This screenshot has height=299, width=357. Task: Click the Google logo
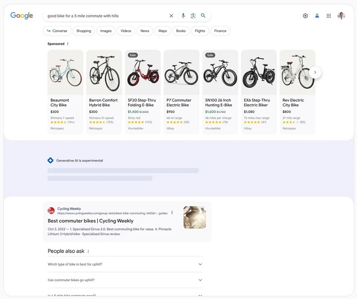[x=22, y=16]
